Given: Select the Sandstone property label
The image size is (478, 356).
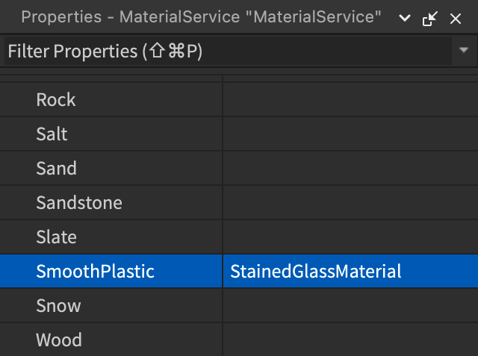Looking at the screenshot, I should 79,203.
